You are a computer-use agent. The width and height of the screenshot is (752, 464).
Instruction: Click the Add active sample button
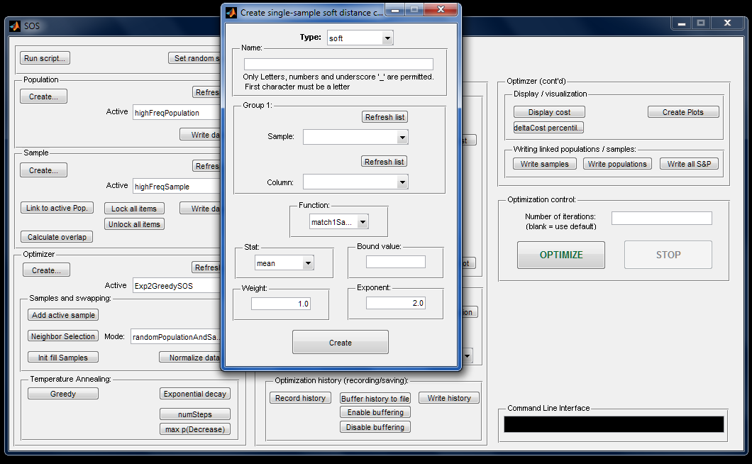pos(63,315)
